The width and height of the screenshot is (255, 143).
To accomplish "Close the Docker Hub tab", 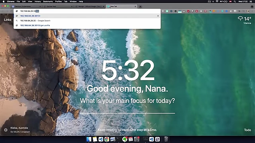I will click(x=72, y=6).
